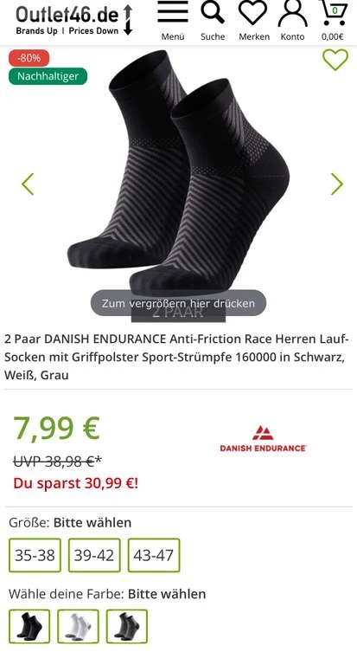Select size 43-47
The width and height of the screenshot is (357, 665).
pyautogui.click(x=154, y=555)
